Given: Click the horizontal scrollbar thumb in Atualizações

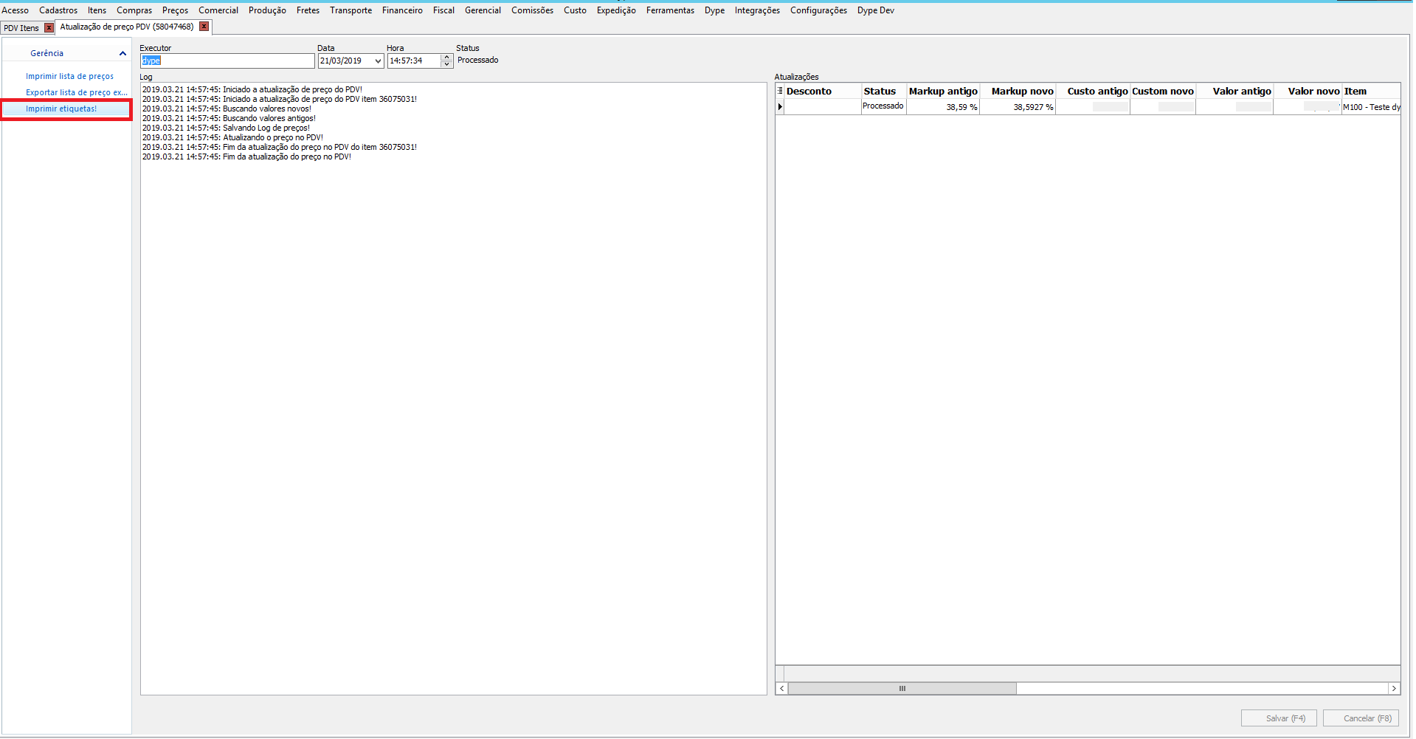Looking at the screenshot, I should point(902,689).
